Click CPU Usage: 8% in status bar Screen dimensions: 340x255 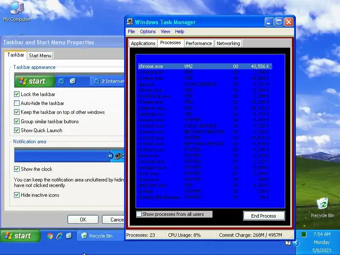[184, 235]
